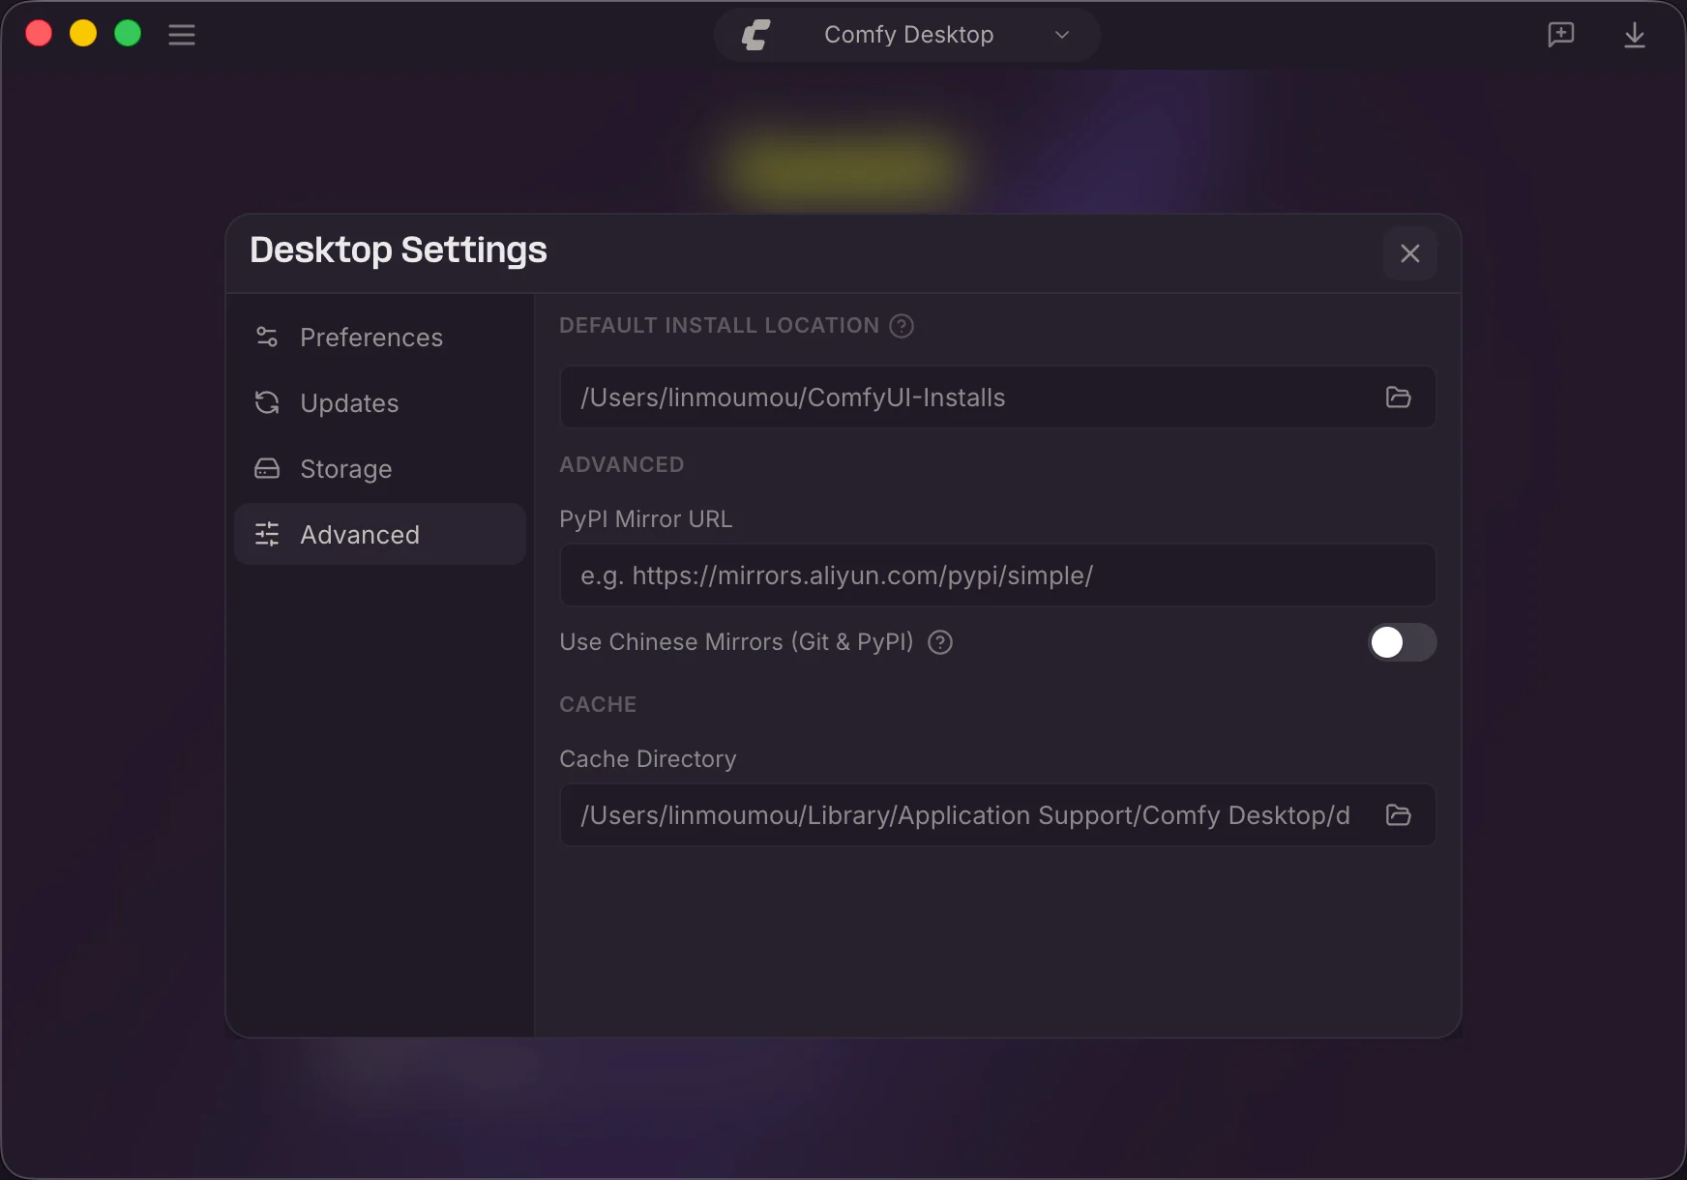Click the green fullscreen window button

pos(128,34)
